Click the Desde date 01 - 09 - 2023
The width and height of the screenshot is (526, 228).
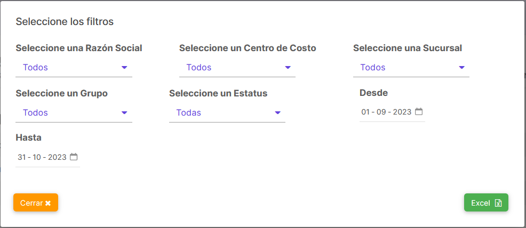click(x=386, y=112)
